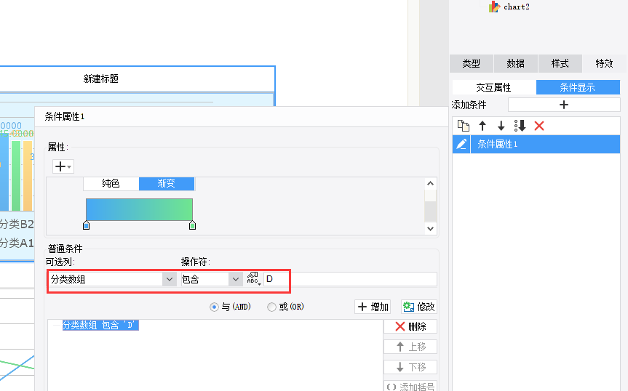Click the copy condition icon

(x=464, y=126)
